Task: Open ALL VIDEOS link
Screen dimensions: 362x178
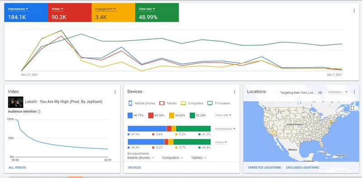Action: (17, 168)
